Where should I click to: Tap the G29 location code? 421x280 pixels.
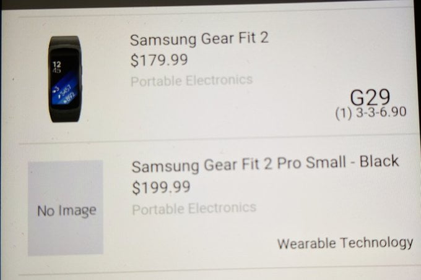tap(370, 97)
